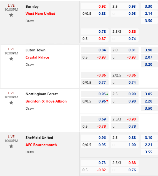The image size is (158, 176).
Task: Mark Sheffield United match as favorite
Action: (11, 146)
